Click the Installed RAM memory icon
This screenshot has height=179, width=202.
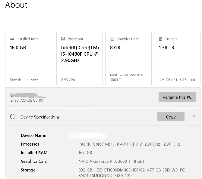(12, 39)
